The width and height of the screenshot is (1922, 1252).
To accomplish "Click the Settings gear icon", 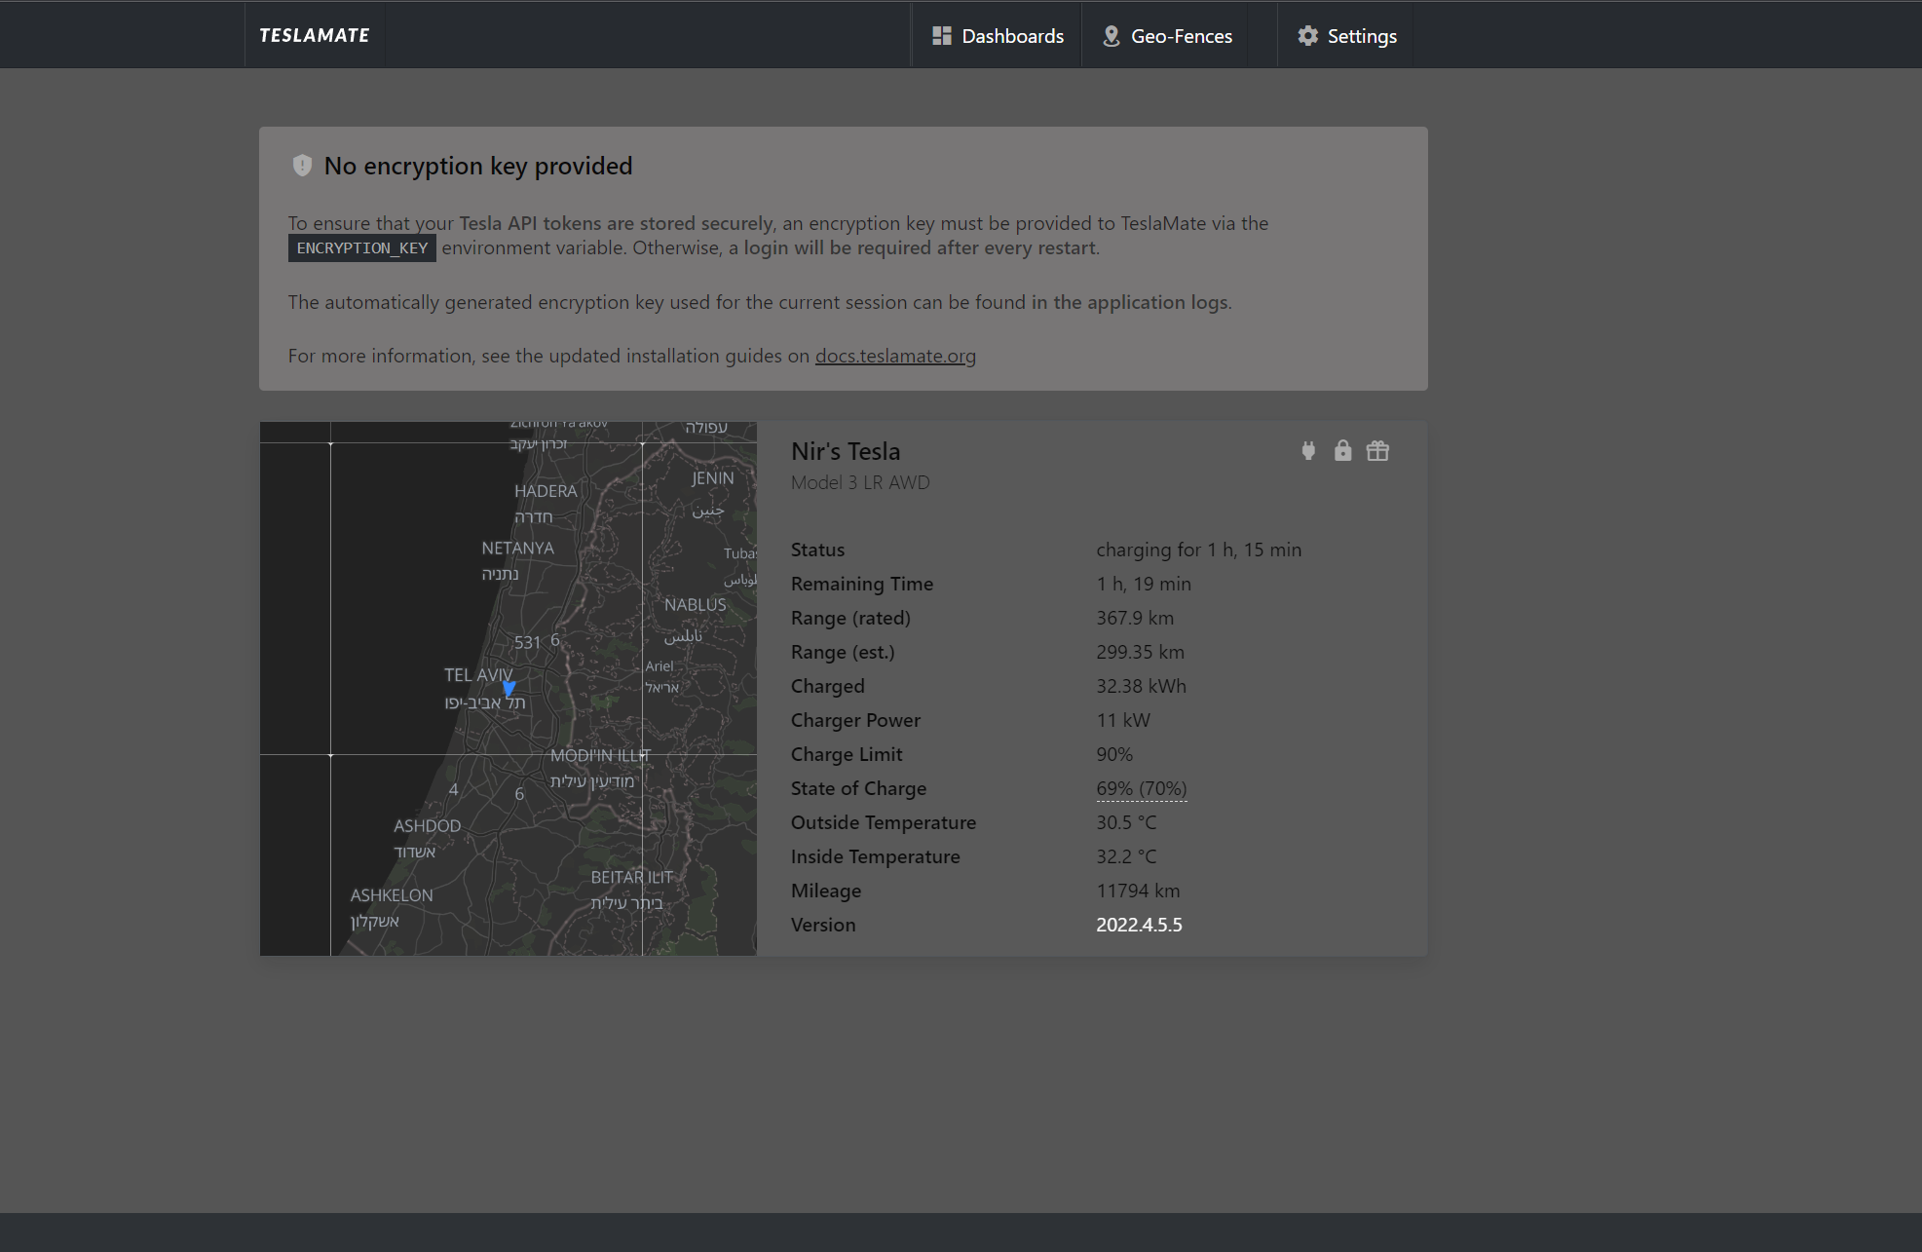I will click(1307, 36).
